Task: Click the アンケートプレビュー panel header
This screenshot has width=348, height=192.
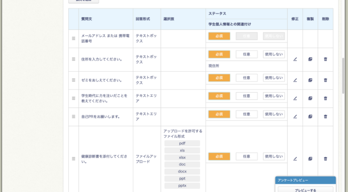Action: tap(305, 180)
